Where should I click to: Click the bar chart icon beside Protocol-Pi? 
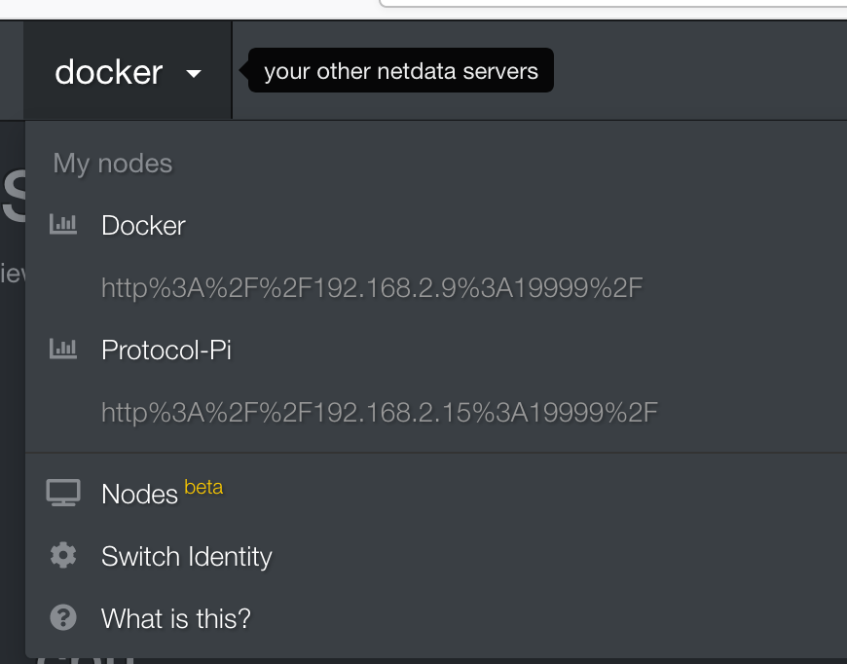tap(63, 349)
